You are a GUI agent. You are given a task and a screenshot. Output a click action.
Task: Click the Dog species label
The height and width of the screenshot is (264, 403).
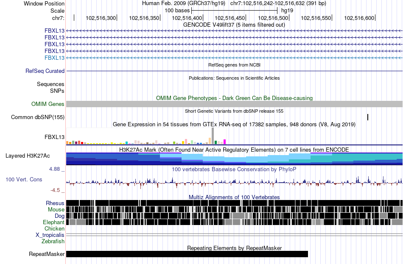[59, 216]
